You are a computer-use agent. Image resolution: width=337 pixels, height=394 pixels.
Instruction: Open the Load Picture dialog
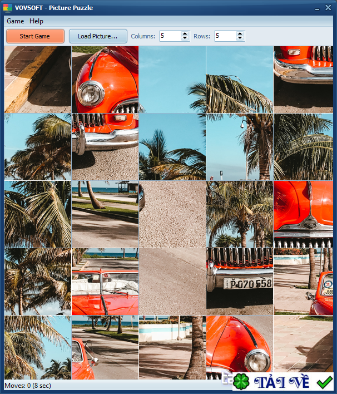pos(98,36)
